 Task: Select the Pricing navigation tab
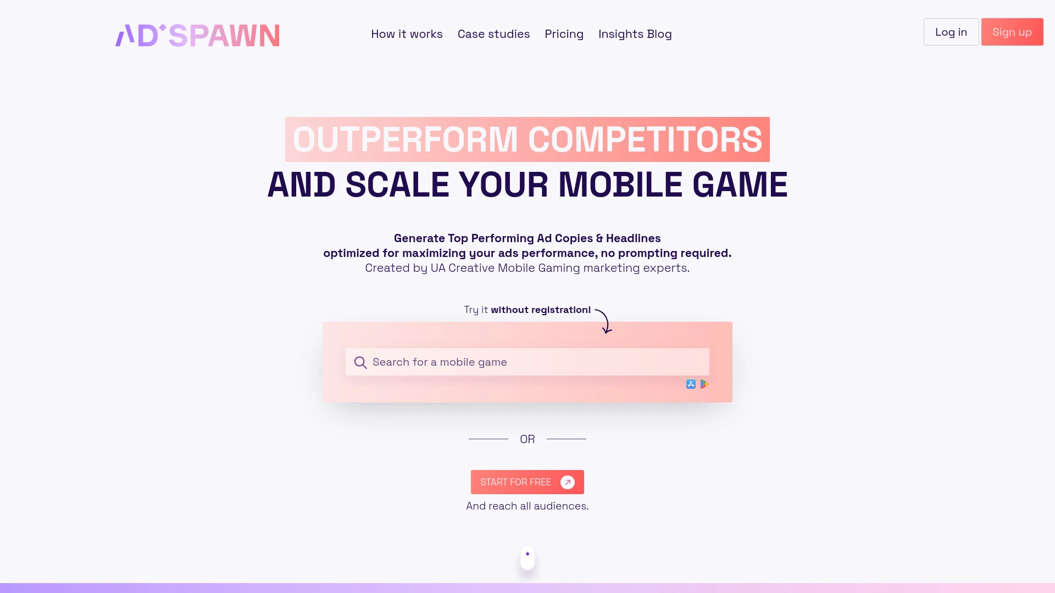pos(564,34)
